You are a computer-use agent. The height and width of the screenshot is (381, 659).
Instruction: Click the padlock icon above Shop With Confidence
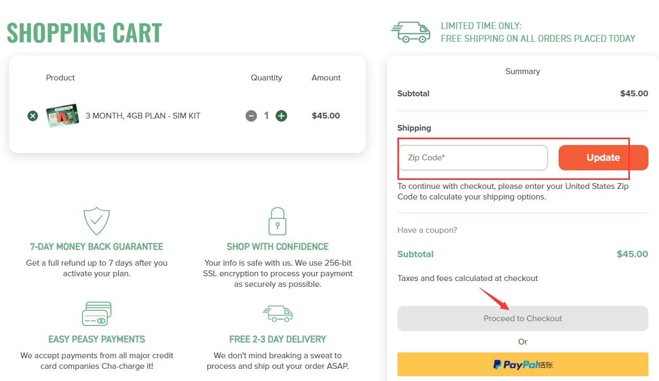click(x=277, y=221)
